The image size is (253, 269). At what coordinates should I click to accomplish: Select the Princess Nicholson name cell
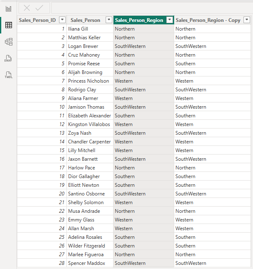[90, 81]
